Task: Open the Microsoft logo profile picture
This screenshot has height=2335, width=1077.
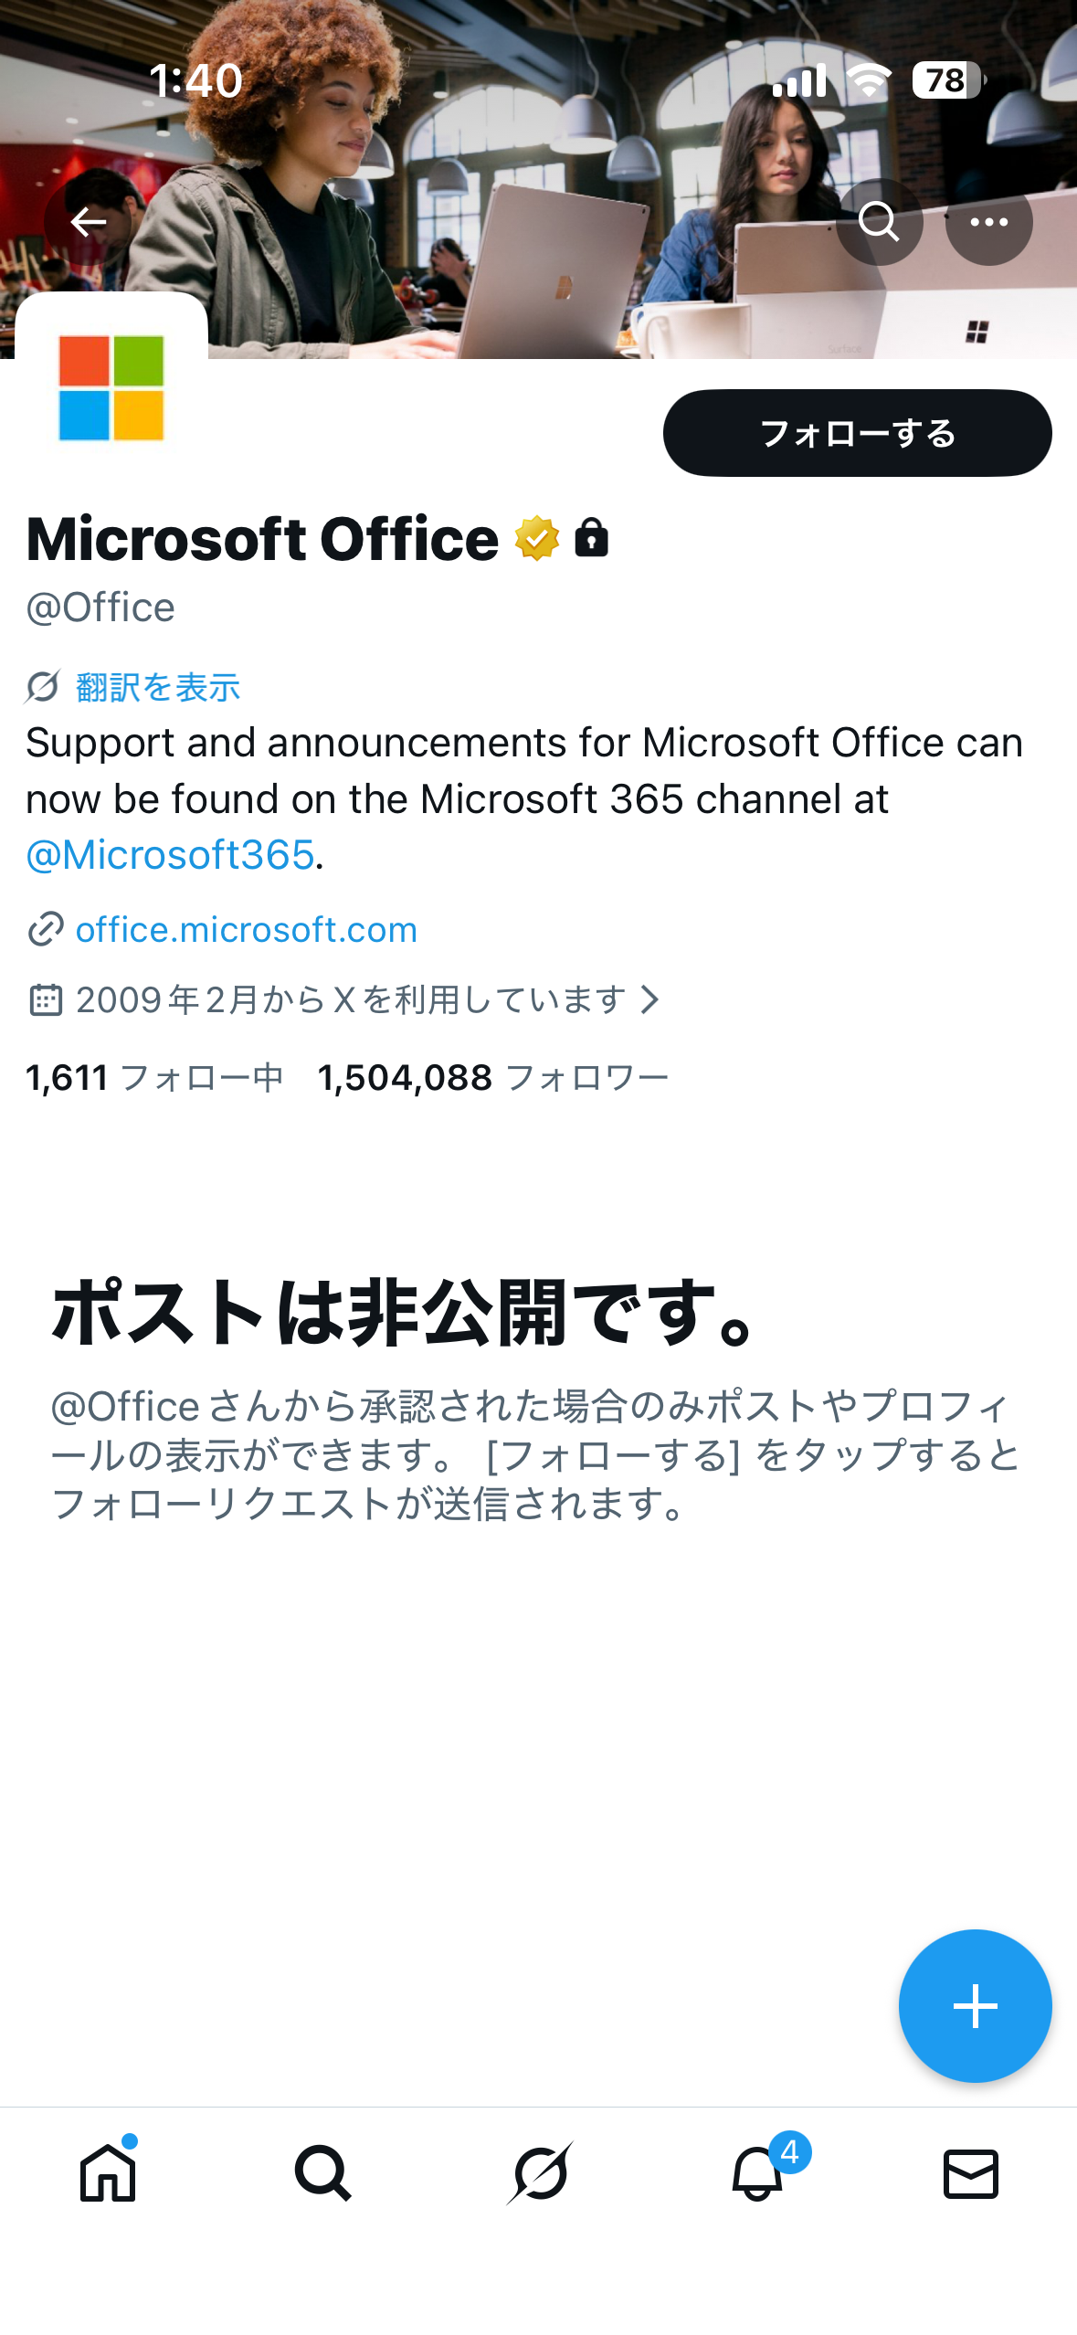Action: point(111,387)
